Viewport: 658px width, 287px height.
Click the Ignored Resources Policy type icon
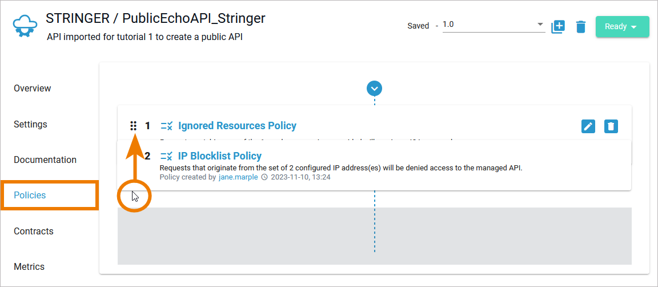167,126
